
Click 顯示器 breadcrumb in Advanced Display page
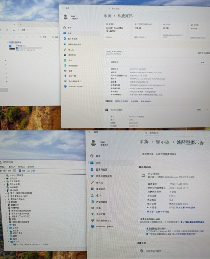[x=163, y=142]
